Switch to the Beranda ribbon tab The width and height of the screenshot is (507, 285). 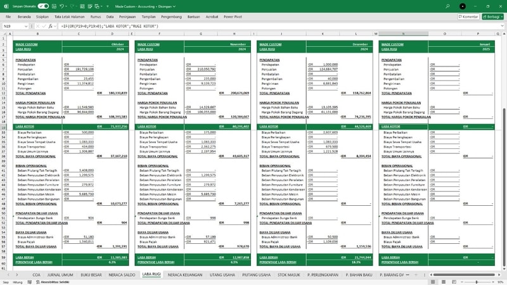tap(24, 16)
